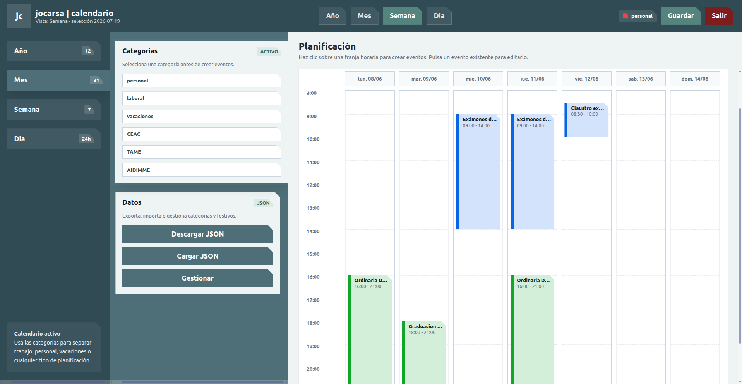Click the dom, 14/06 day header

pyautogui.click(x=695, y=79)
